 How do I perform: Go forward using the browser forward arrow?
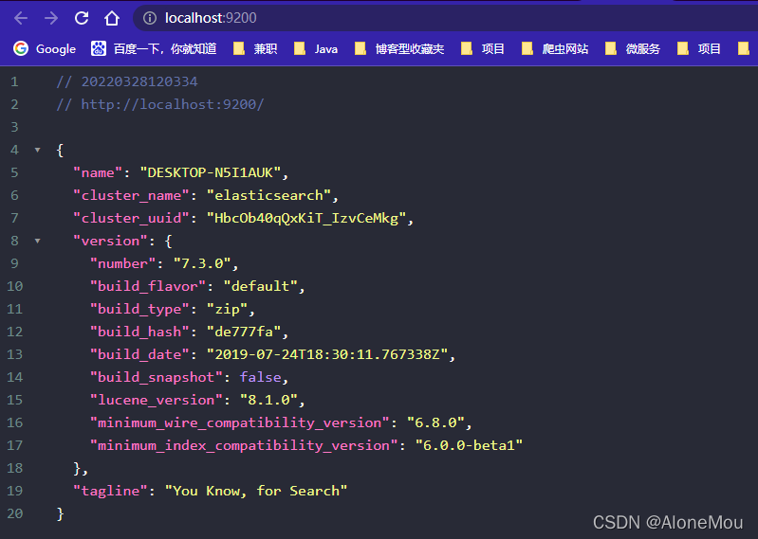[51, 18]
